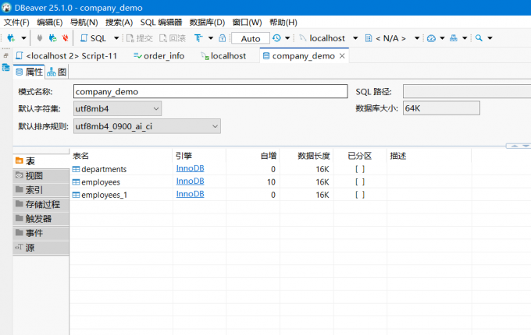Click the Auto commit mode button
Viewport: 531px width, 335px height.
pyautogui.click(x=250, y=38)
